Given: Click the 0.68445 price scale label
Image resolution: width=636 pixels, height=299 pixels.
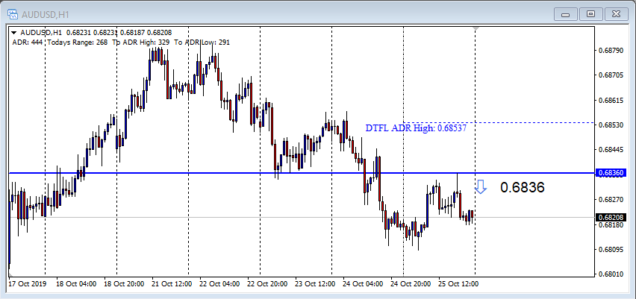Looking at the screenshot, I should 611,150.
